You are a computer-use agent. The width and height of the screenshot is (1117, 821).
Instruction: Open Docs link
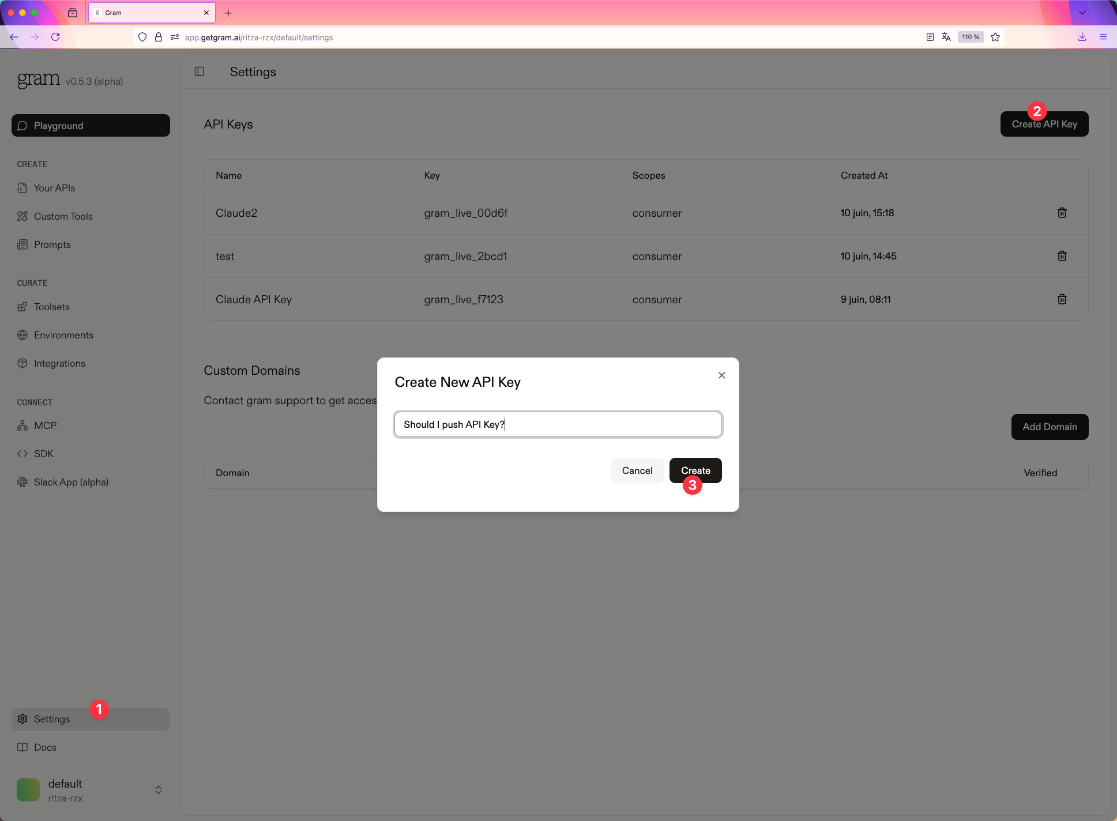click(x=45, y=747)
